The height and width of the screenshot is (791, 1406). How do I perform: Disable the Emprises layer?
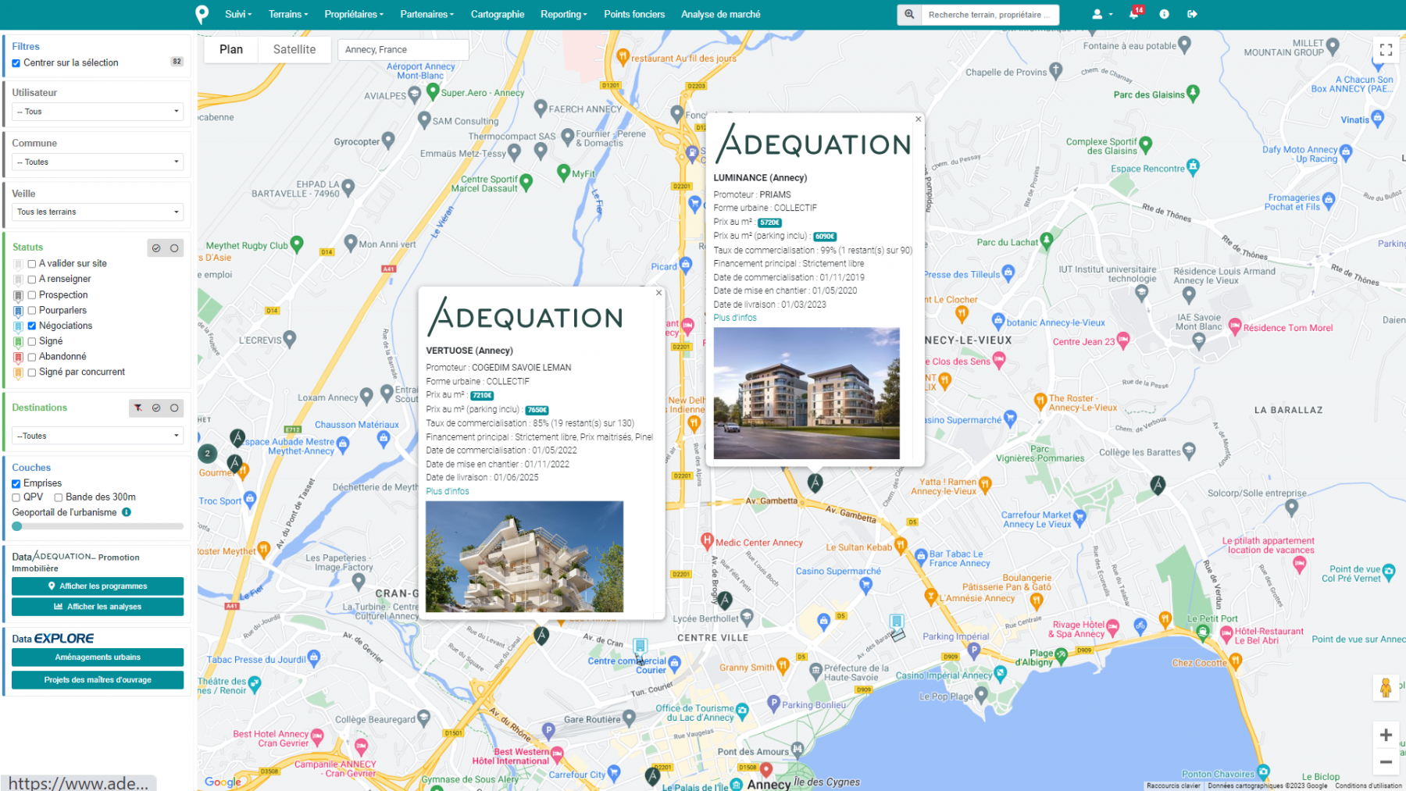pyautogui.click(x=16, y=483)
